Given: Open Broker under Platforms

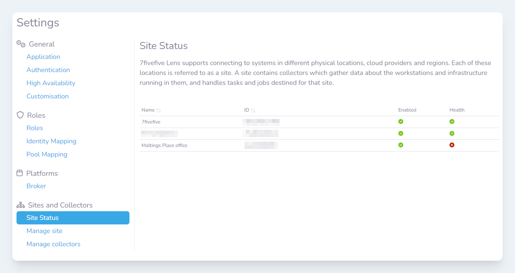Looking at the screenshot, I should [36, 186].
